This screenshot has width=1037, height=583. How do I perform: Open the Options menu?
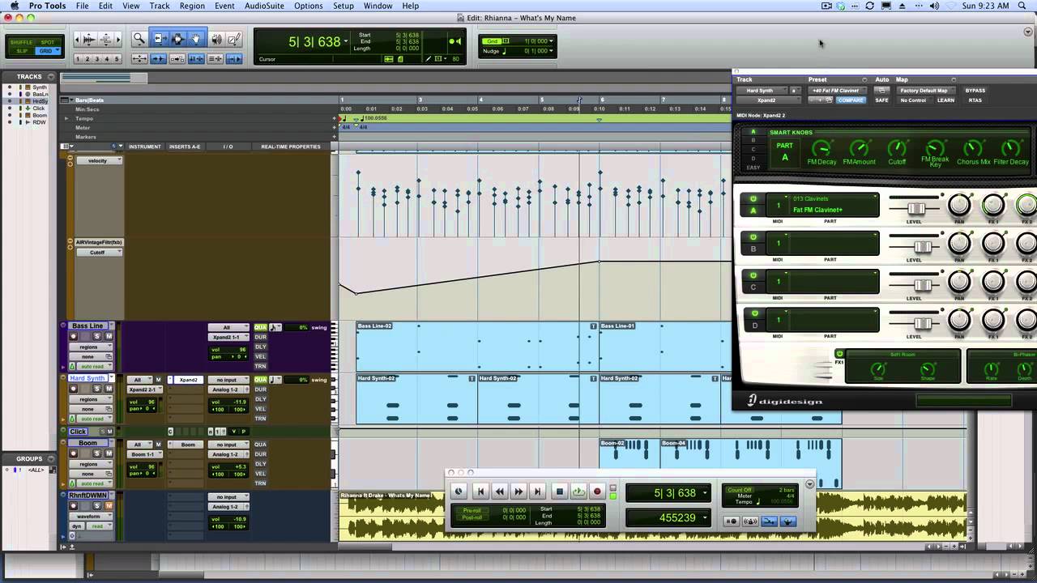point(308,6)
